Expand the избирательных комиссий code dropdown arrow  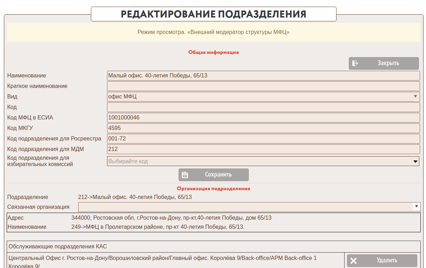415,162
